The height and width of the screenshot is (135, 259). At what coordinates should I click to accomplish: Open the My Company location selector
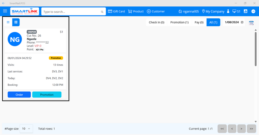click(x=213, y=11)
